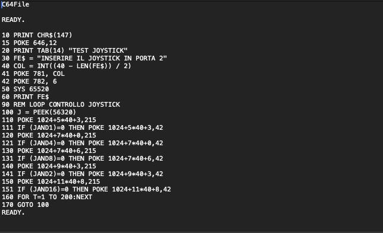Click line 42 POKE 782, 6
This screenshot has height=233, width=383.
pyautogui.click(x=29, y=82)
